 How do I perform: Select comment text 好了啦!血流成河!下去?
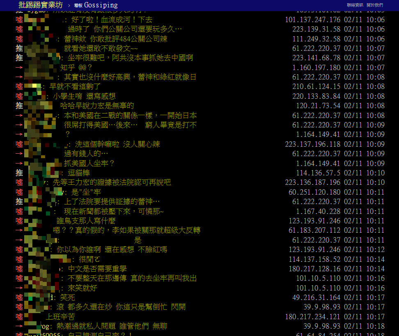pos(112,20)
